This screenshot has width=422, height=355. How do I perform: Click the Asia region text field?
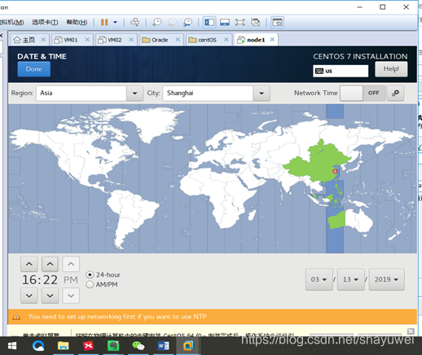81,93
